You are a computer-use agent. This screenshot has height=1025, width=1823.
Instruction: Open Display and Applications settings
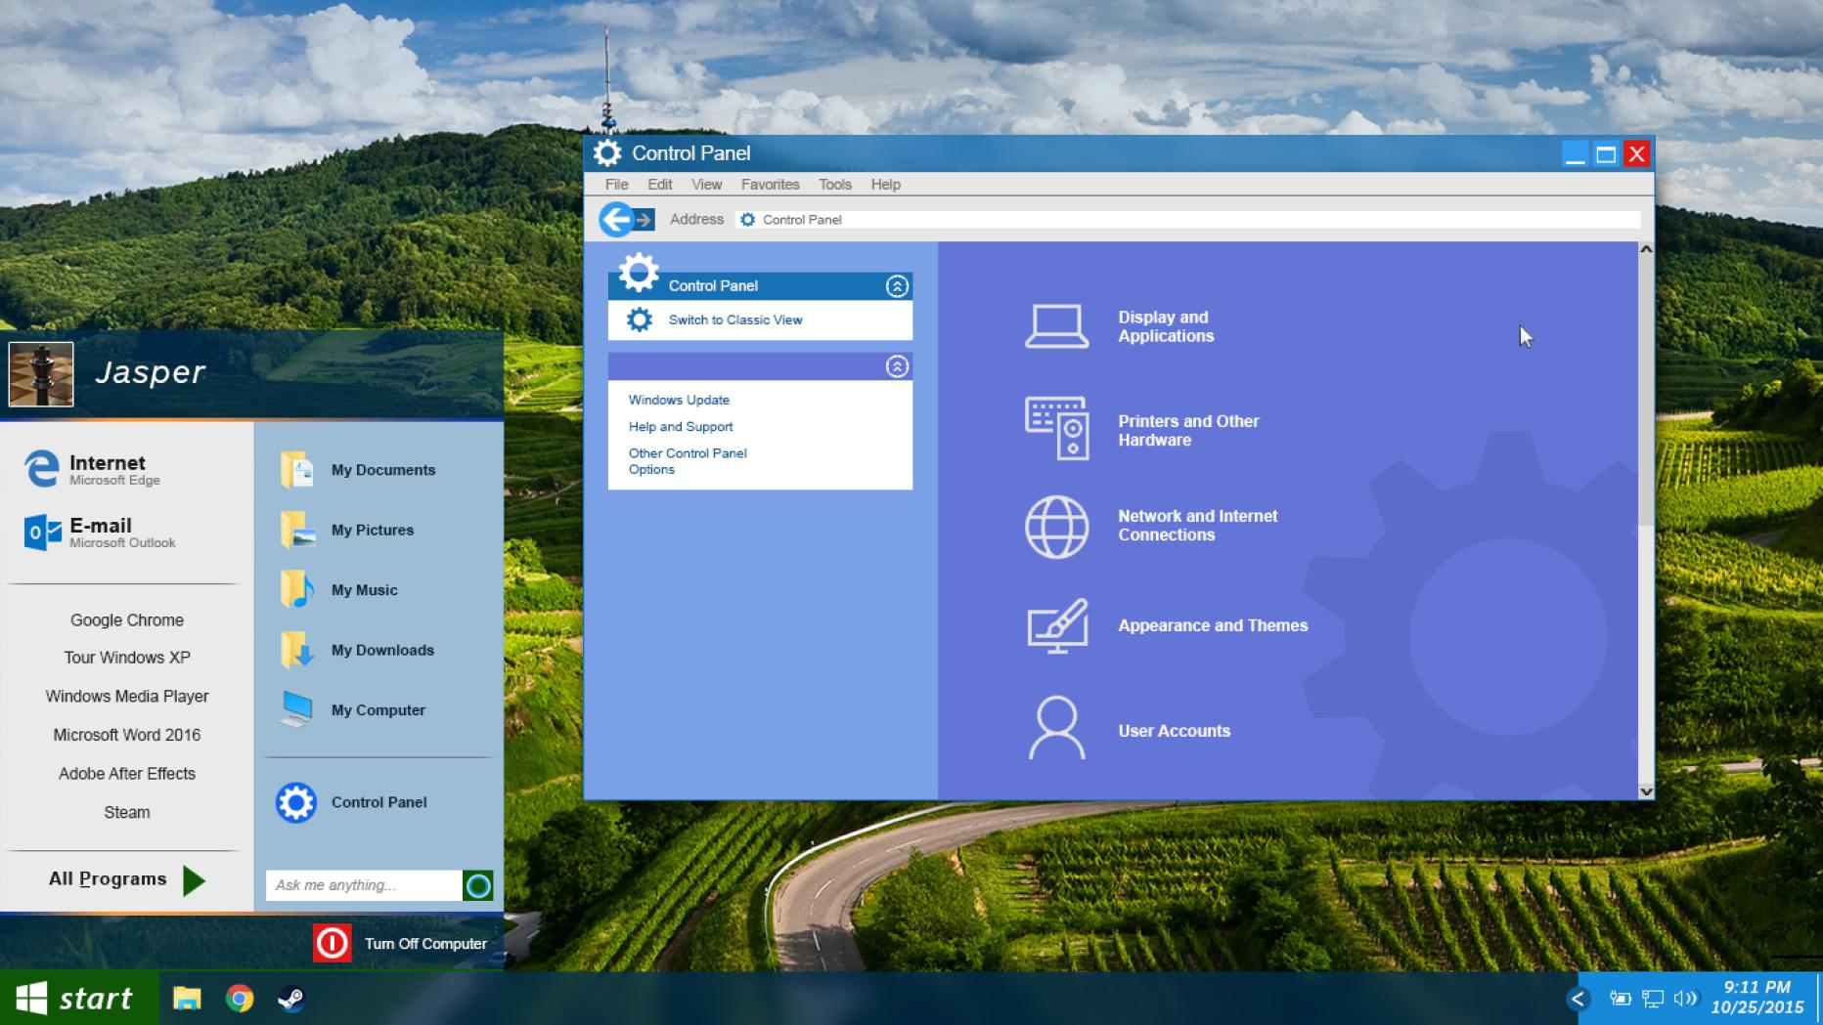(x=1166, y=326)
